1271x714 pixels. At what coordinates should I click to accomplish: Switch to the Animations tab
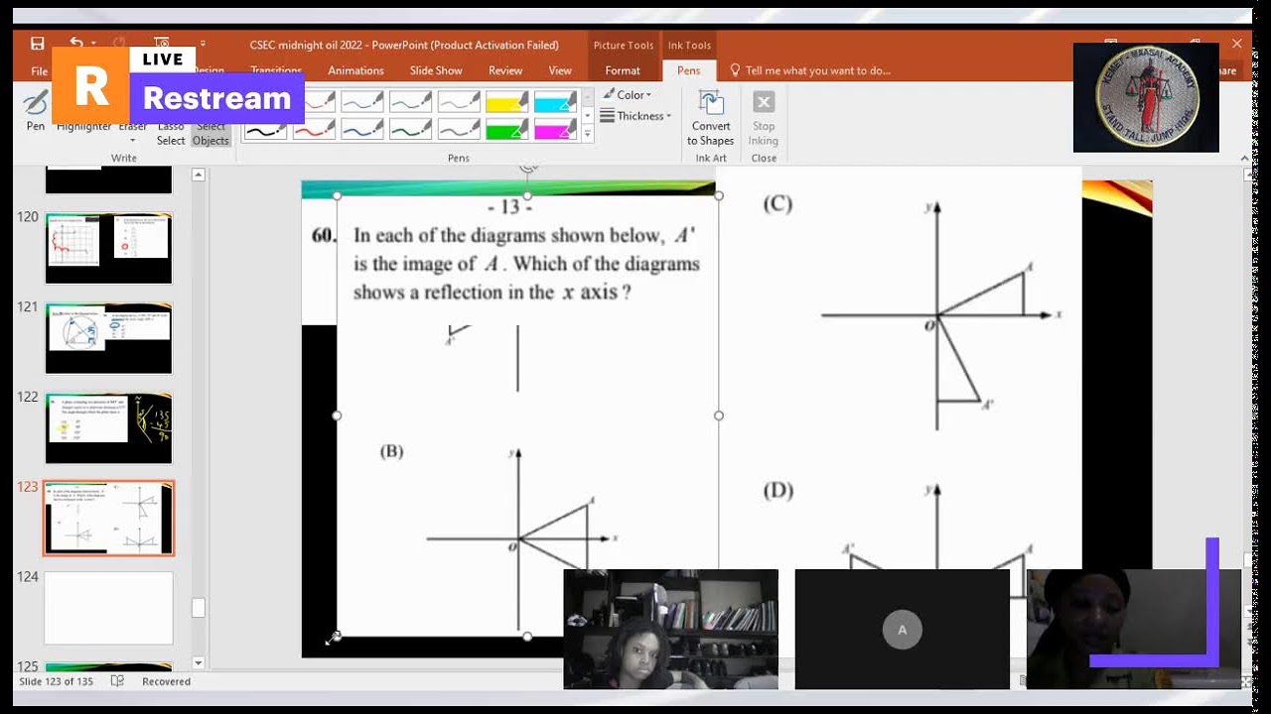355,70
